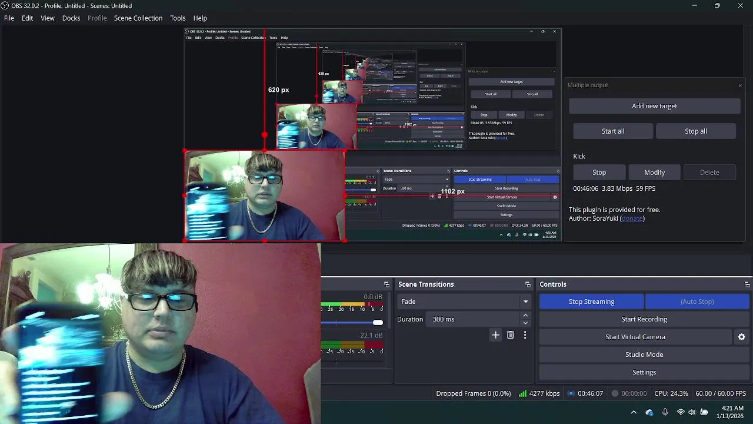
Task: Click Dropped Frames 0 (0.0%) status
Action: pyautogui.click(x=473, y=393)
